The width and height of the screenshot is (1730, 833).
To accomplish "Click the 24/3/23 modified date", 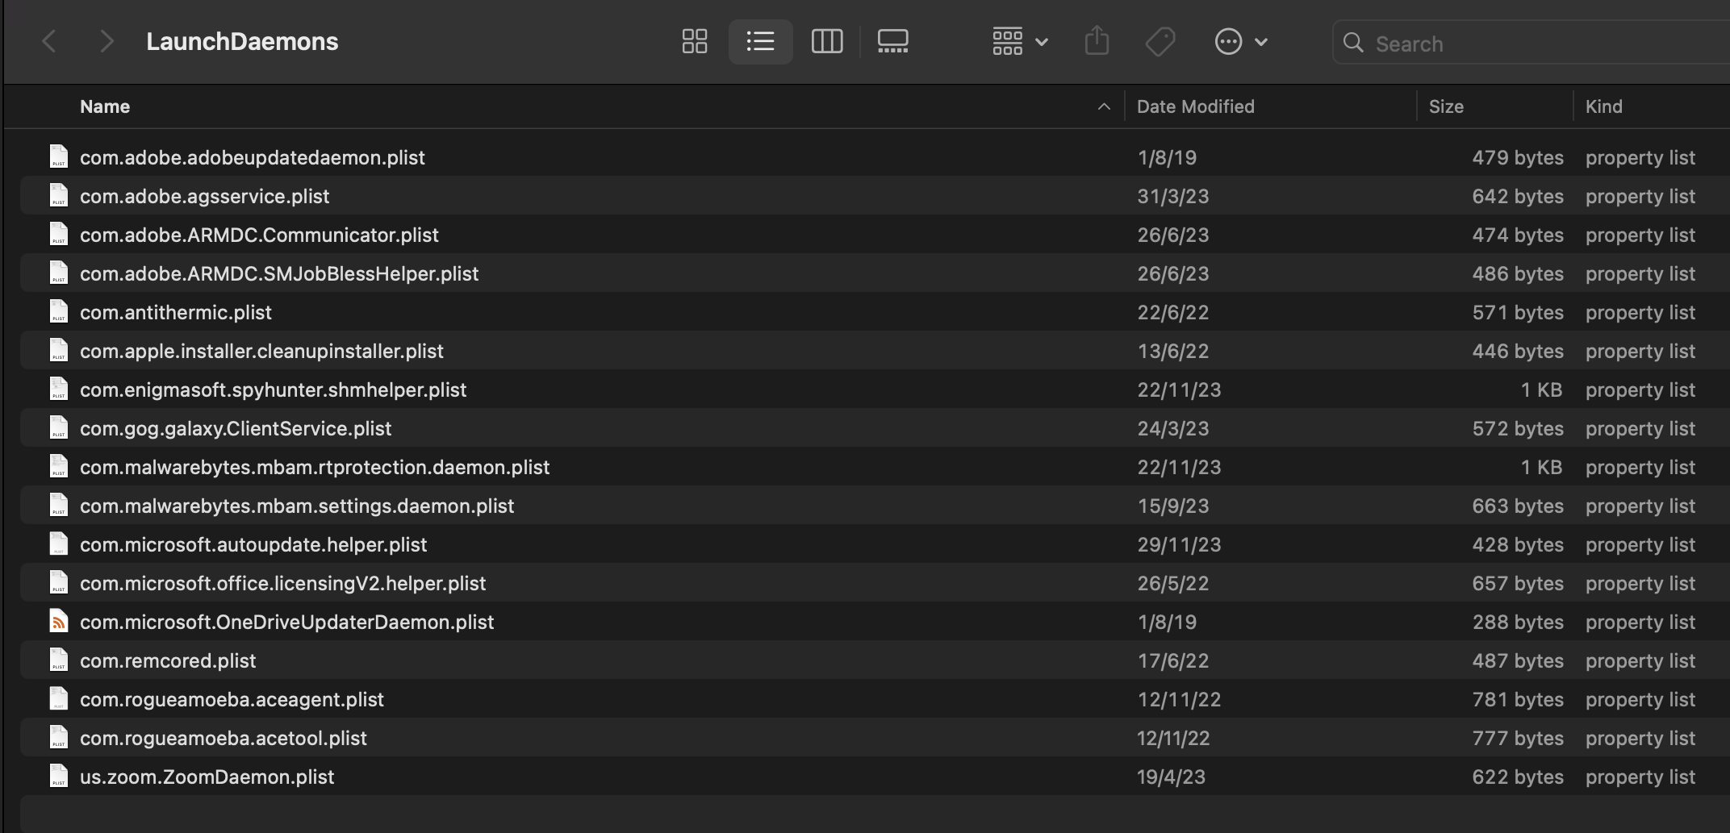I will pos(1173,428).
